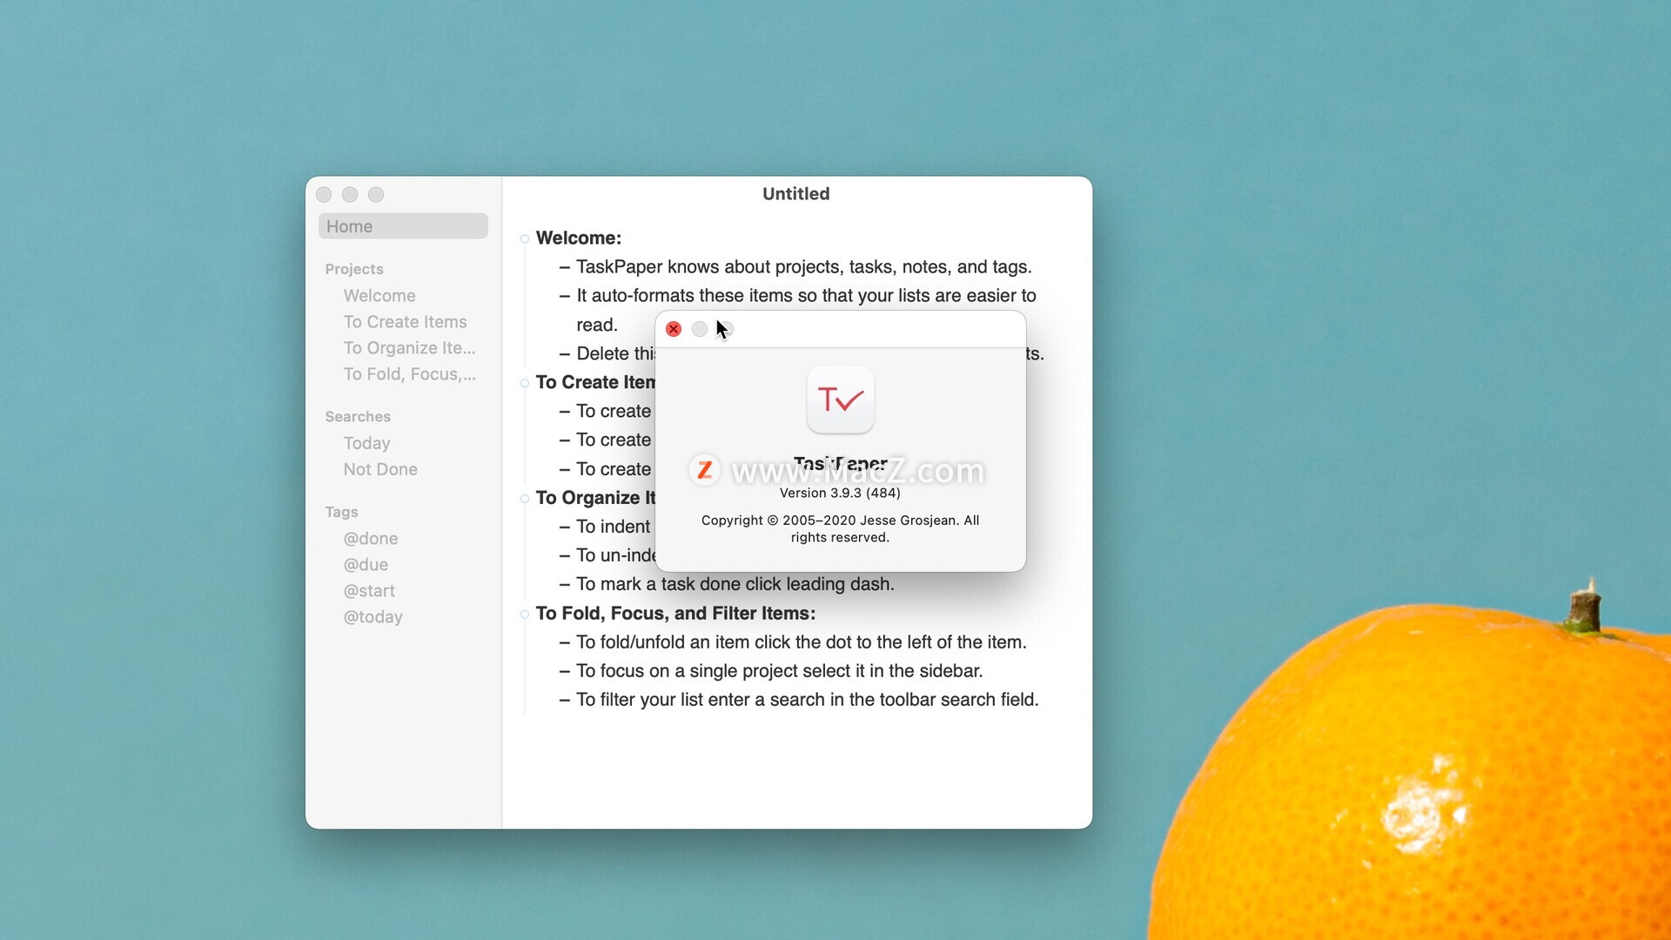Mark 'To mark a task done' item done via dash

565,584
